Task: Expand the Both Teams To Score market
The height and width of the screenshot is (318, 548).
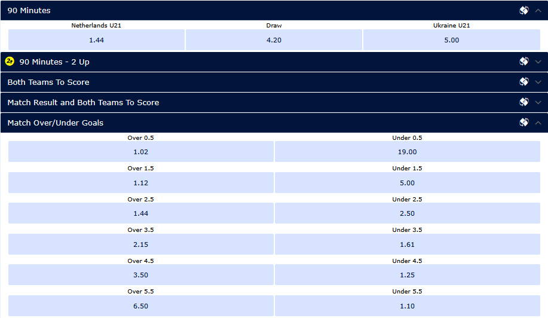Action: point(538,82)
